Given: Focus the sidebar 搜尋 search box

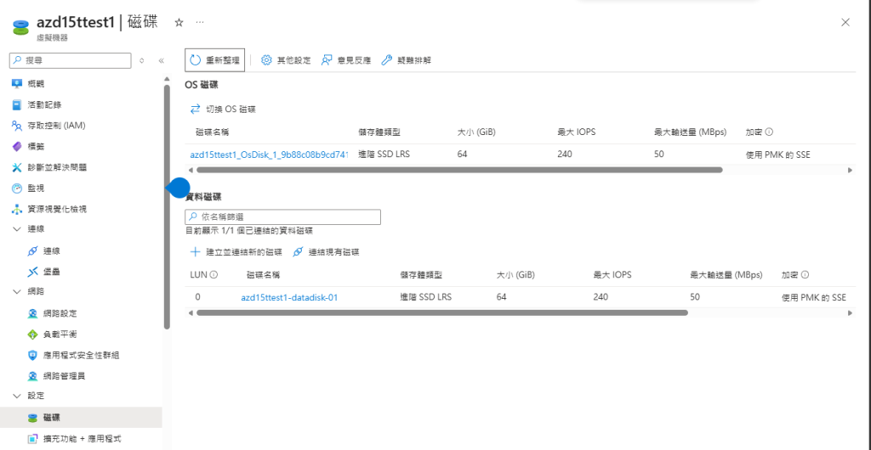Looking at the screenshot, I should tap(71, 60).
